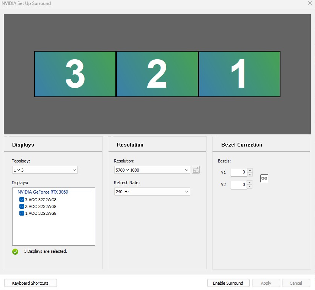The image size is (315, 290).
Task: Click the NVIDIA GeForce RTX 3060 group label
Action: (x=43, y=192)
